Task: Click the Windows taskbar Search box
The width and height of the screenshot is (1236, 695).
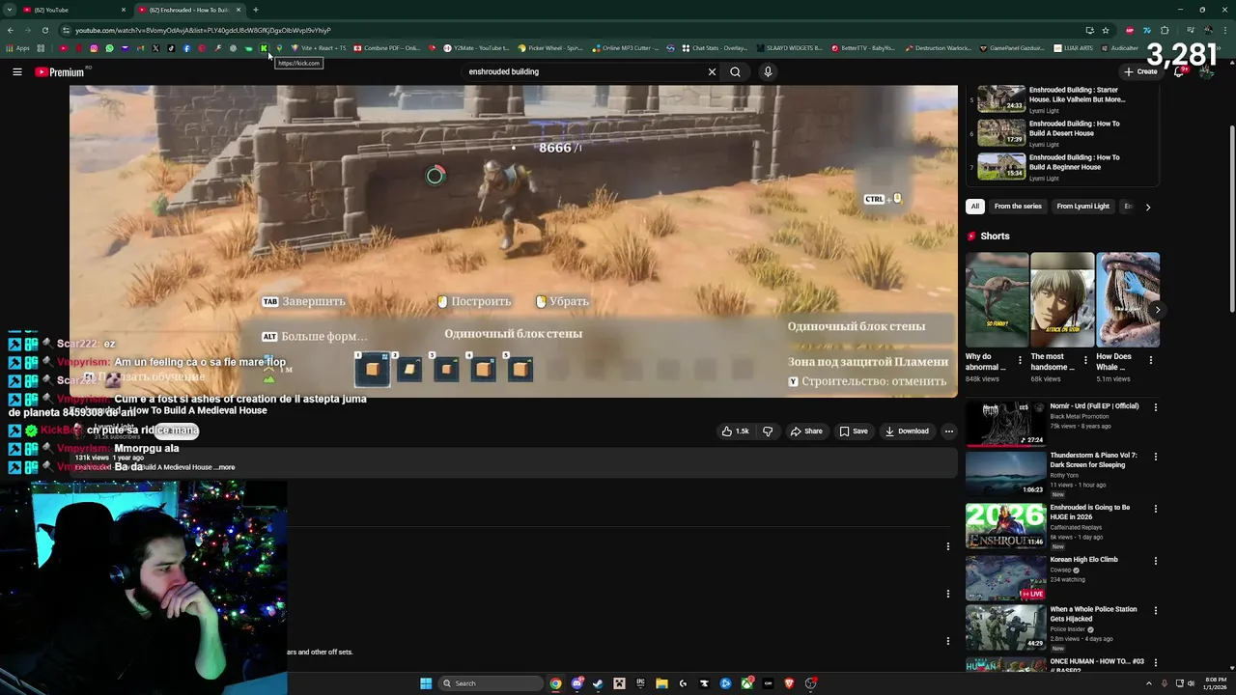Action: (491, 683)
